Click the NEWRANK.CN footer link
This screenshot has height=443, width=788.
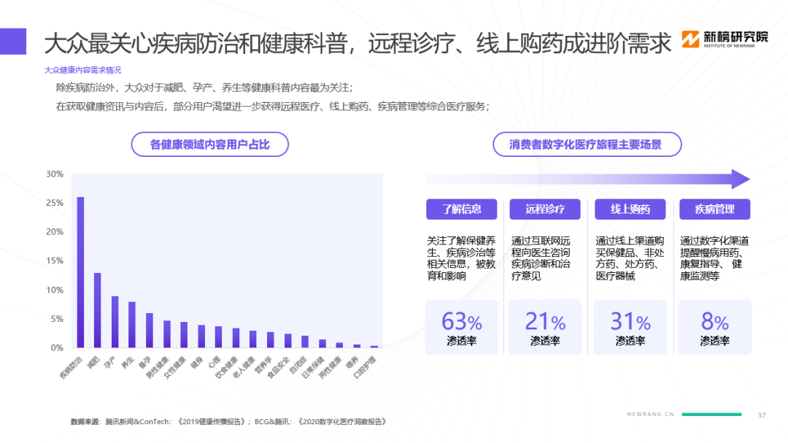[x=651, y=415]
